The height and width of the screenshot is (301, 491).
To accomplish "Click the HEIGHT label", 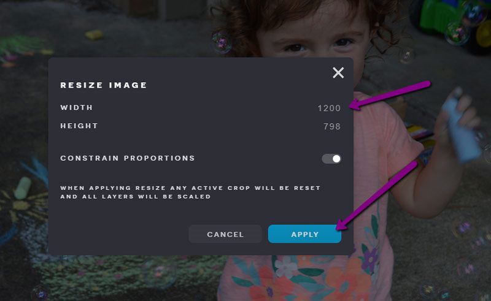I will click(79, 126).
